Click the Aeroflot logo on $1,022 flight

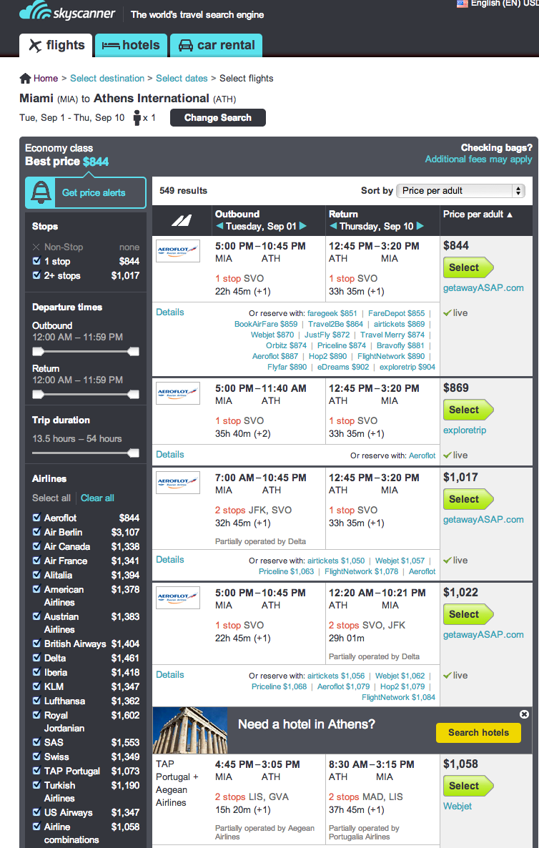[x=178, y=598]
